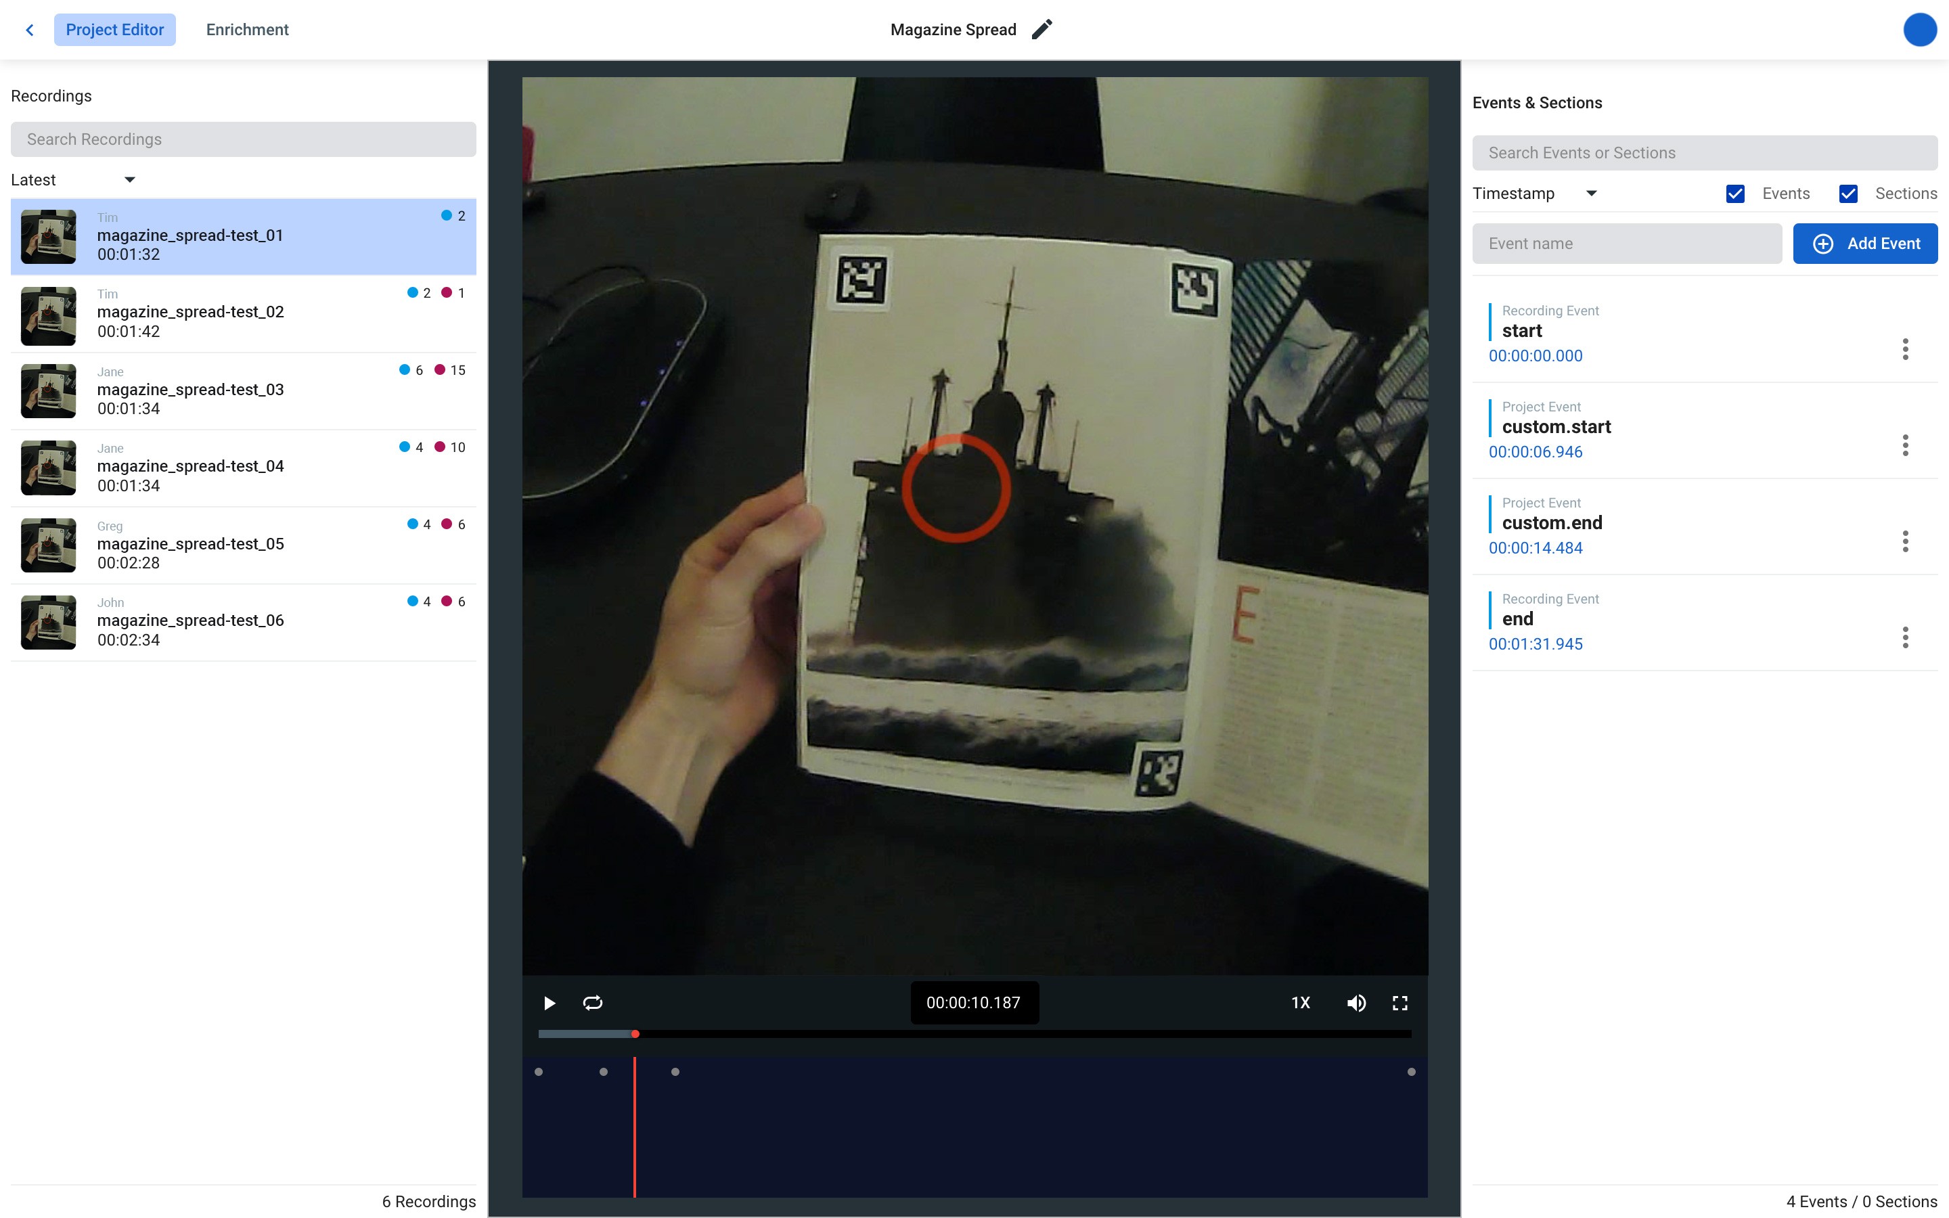Image resolution: width=1949 pixels, height=1218 pixels.
Task: Mute the video volume
Action: 1356,1002
